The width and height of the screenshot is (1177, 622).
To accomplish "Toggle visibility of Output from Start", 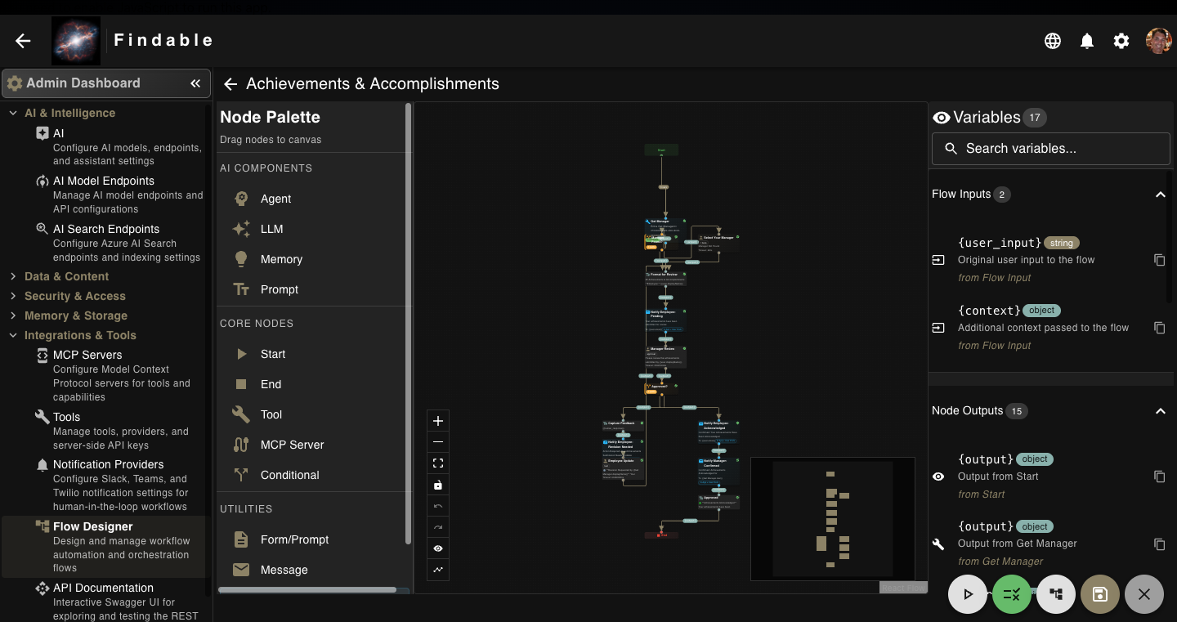I will point(938,477).
